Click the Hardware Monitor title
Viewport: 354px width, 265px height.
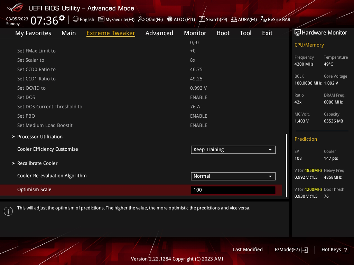tap(324, 33)
